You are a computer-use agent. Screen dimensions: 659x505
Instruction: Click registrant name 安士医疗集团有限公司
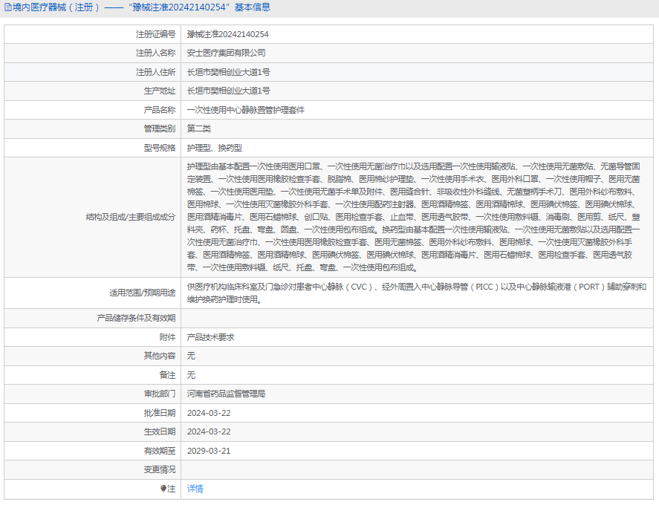click(x=226, y=53)
